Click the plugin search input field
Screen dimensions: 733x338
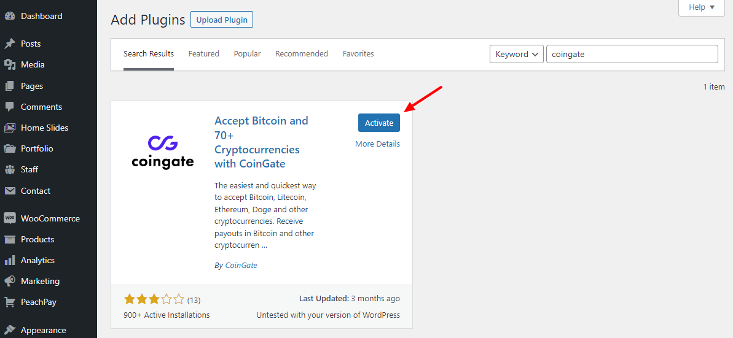click(x=632, y=54)
